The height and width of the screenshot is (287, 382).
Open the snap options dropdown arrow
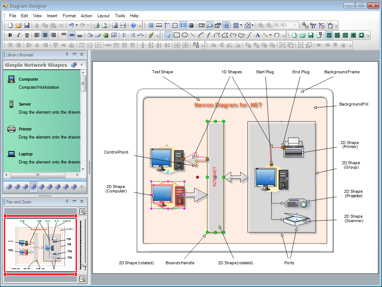click(252, 25)
